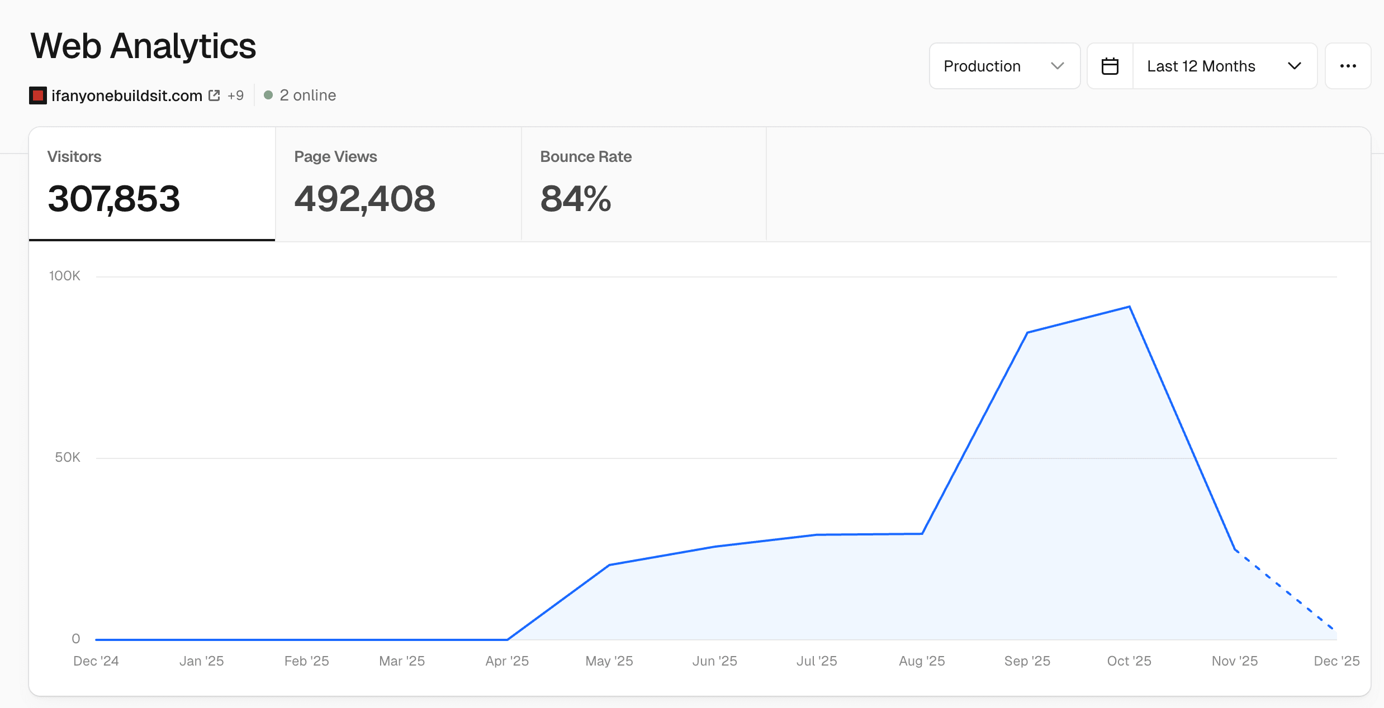The image size is (1384, 708).
Task: Show the +9 additional domains
Action: tap(235, 95)
